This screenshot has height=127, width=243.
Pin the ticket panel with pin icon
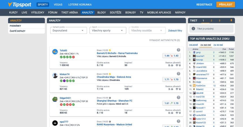pyautogui.click(x=231, y=21)
